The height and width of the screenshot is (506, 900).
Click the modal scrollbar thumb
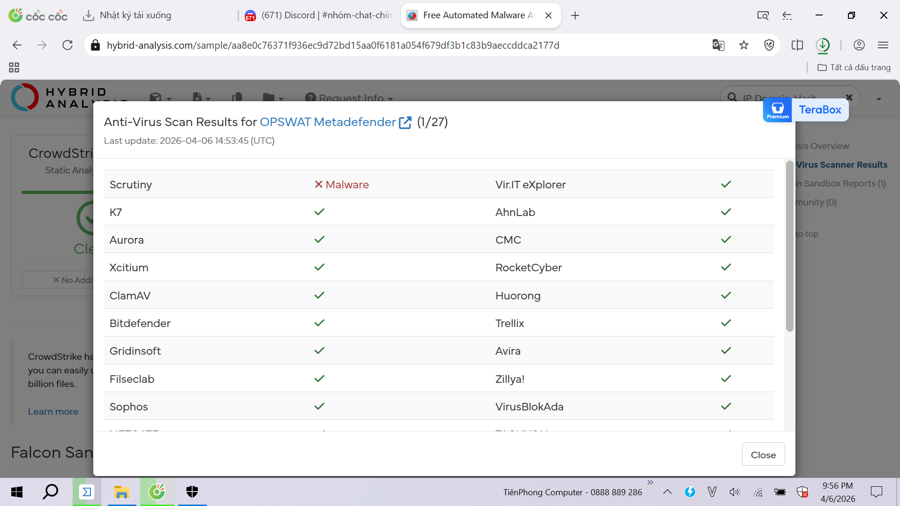coord(789,246)
